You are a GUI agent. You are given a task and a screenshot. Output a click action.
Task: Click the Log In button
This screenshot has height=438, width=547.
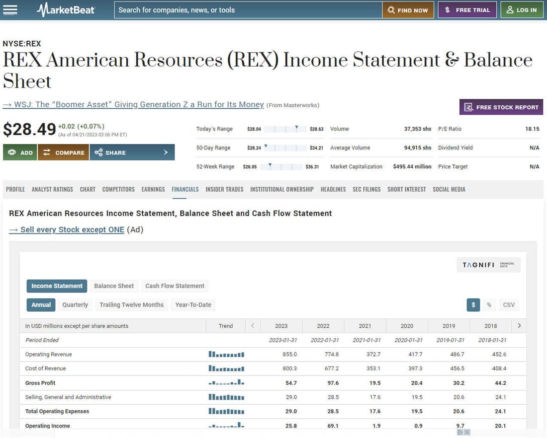tap(522, 10)
